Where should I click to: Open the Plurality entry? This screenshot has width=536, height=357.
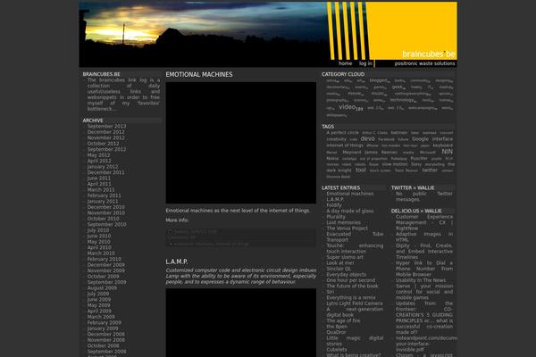(x=336, y=217)
